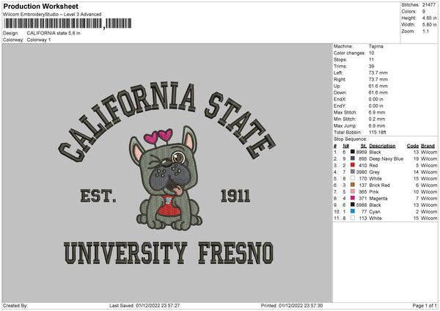This screenshot has height=311, width=440.
Task: Select the Width value 5.80 in
Action: pos(429,25)
